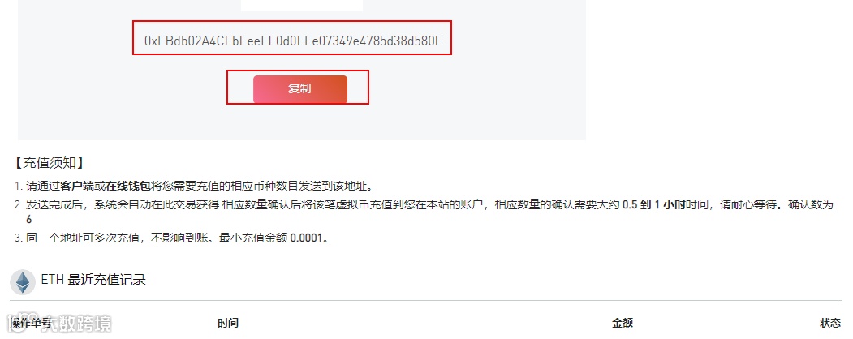Click the first notice item about sending coins
Screen dimensions: 853x339
[x=194, y=187]
